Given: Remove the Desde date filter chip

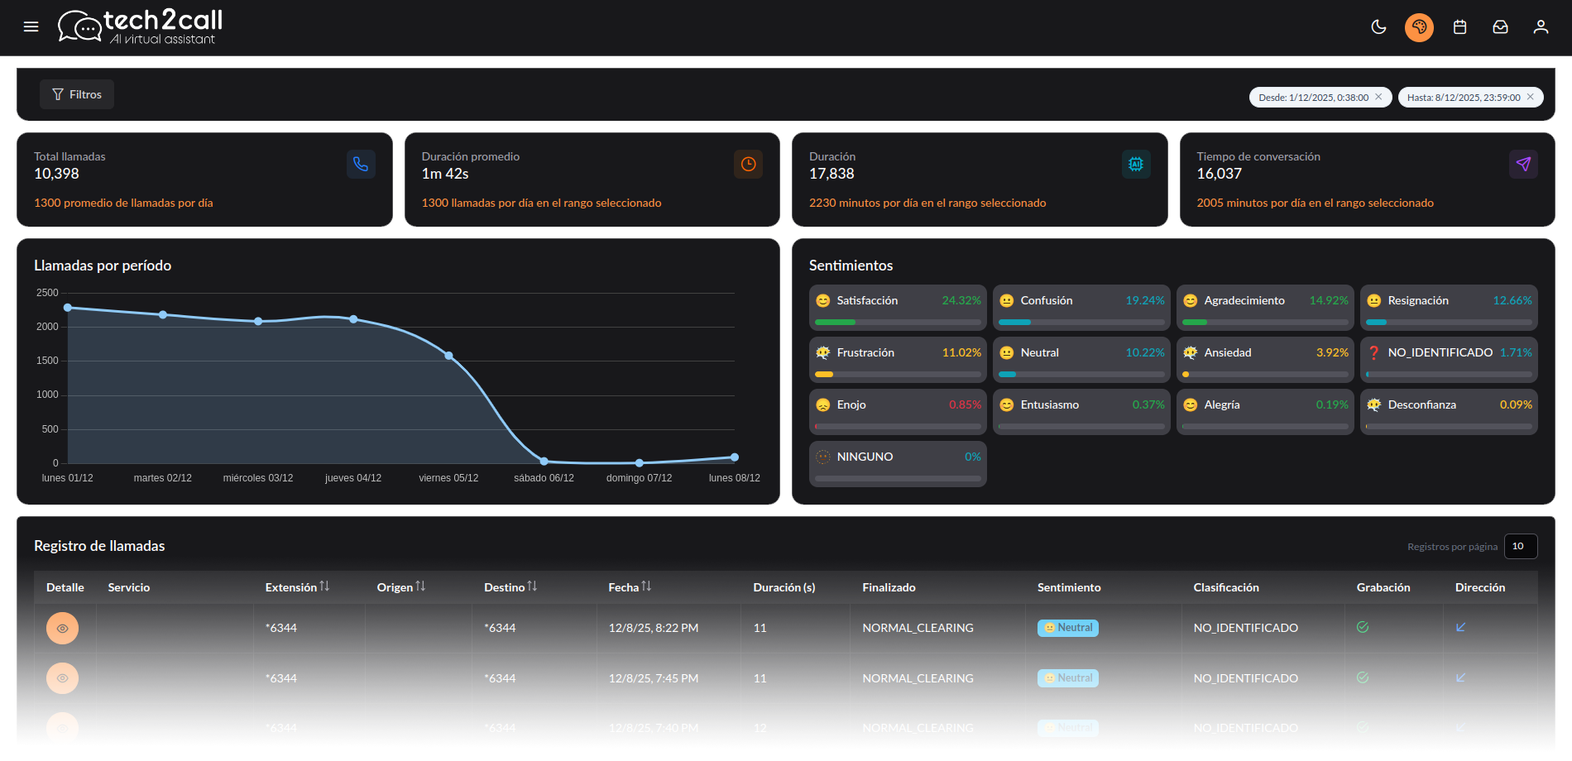Looking at the screenshot, I should click(1378, 97).
